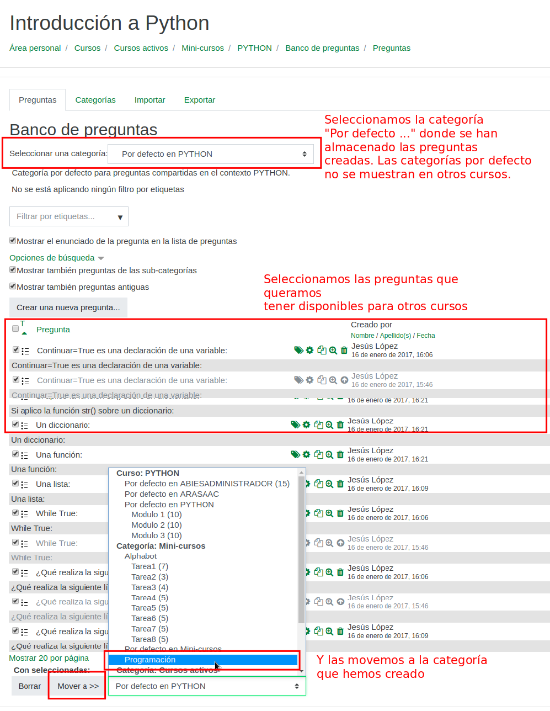Uncheck the Continuar=True question dated 16:06
Screen dimensions: 550x711
click(16, 349)
